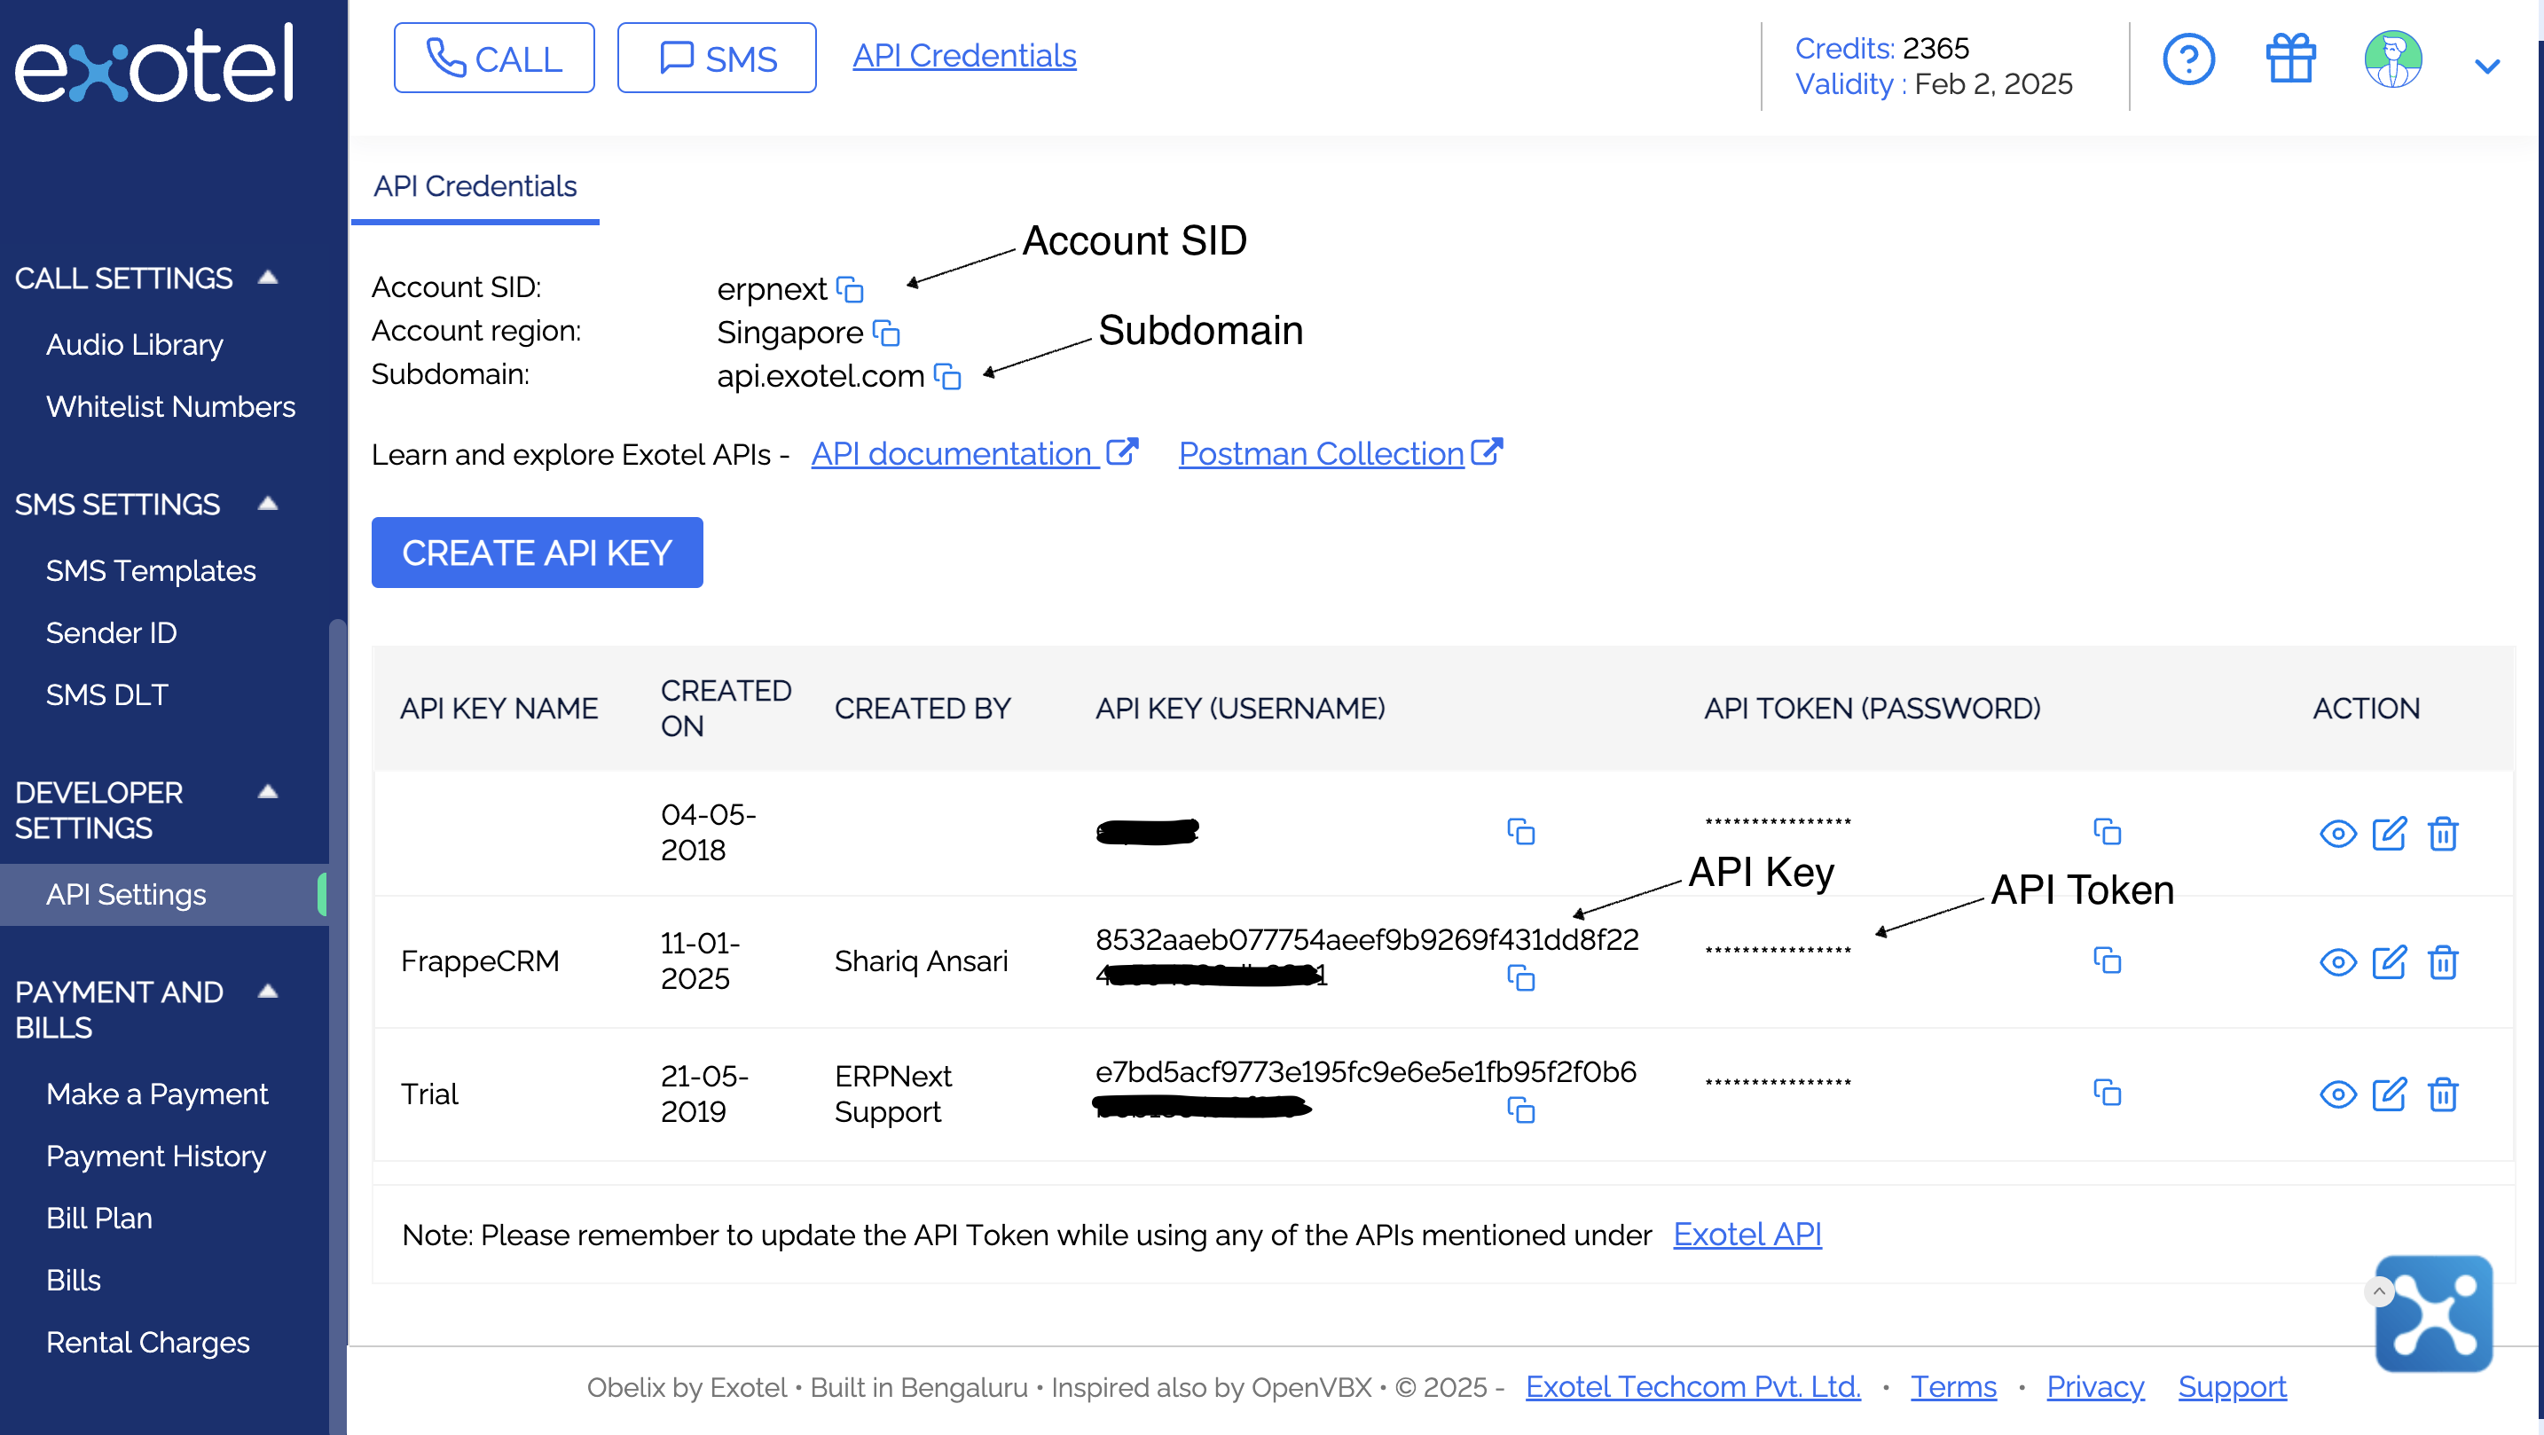Collapse the SMS SETTINGS sidebar section

(x=267, y=504)
